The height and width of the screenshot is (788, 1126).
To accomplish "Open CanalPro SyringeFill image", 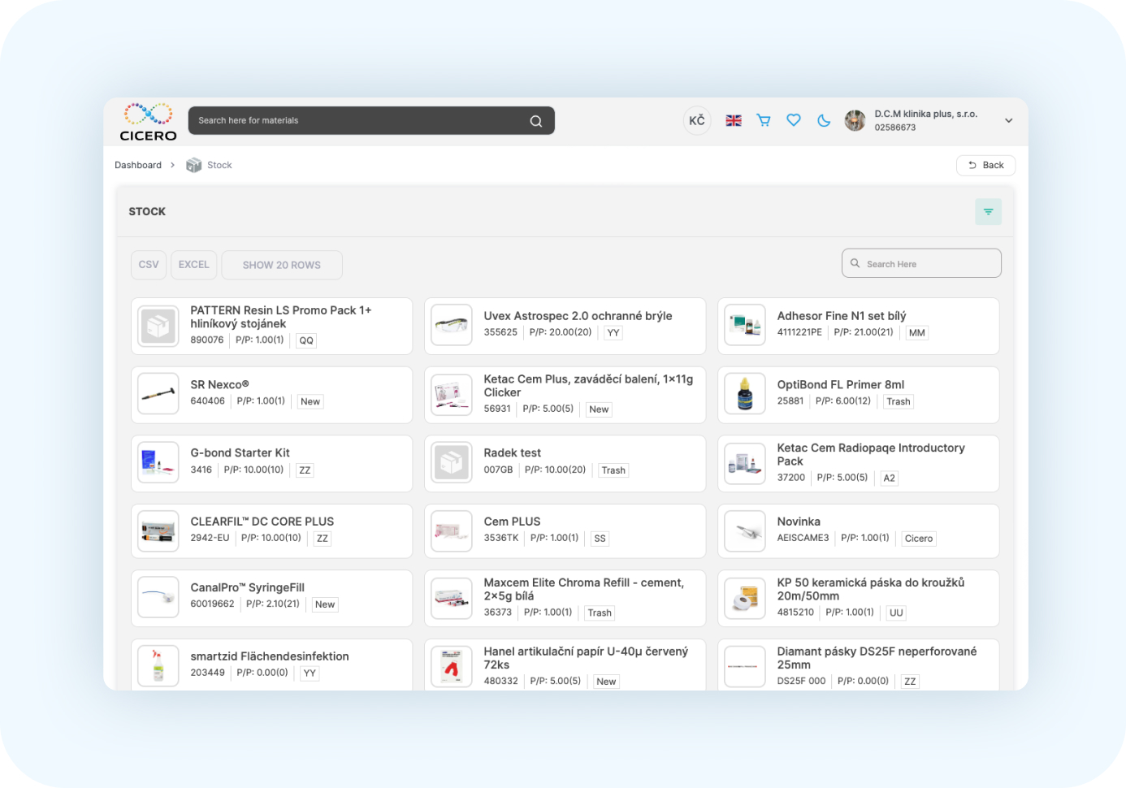I will [x=158, y=597].
